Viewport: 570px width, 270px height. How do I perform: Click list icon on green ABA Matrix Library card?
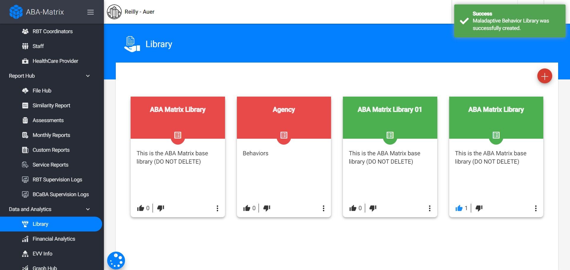(x=496, y=135)
